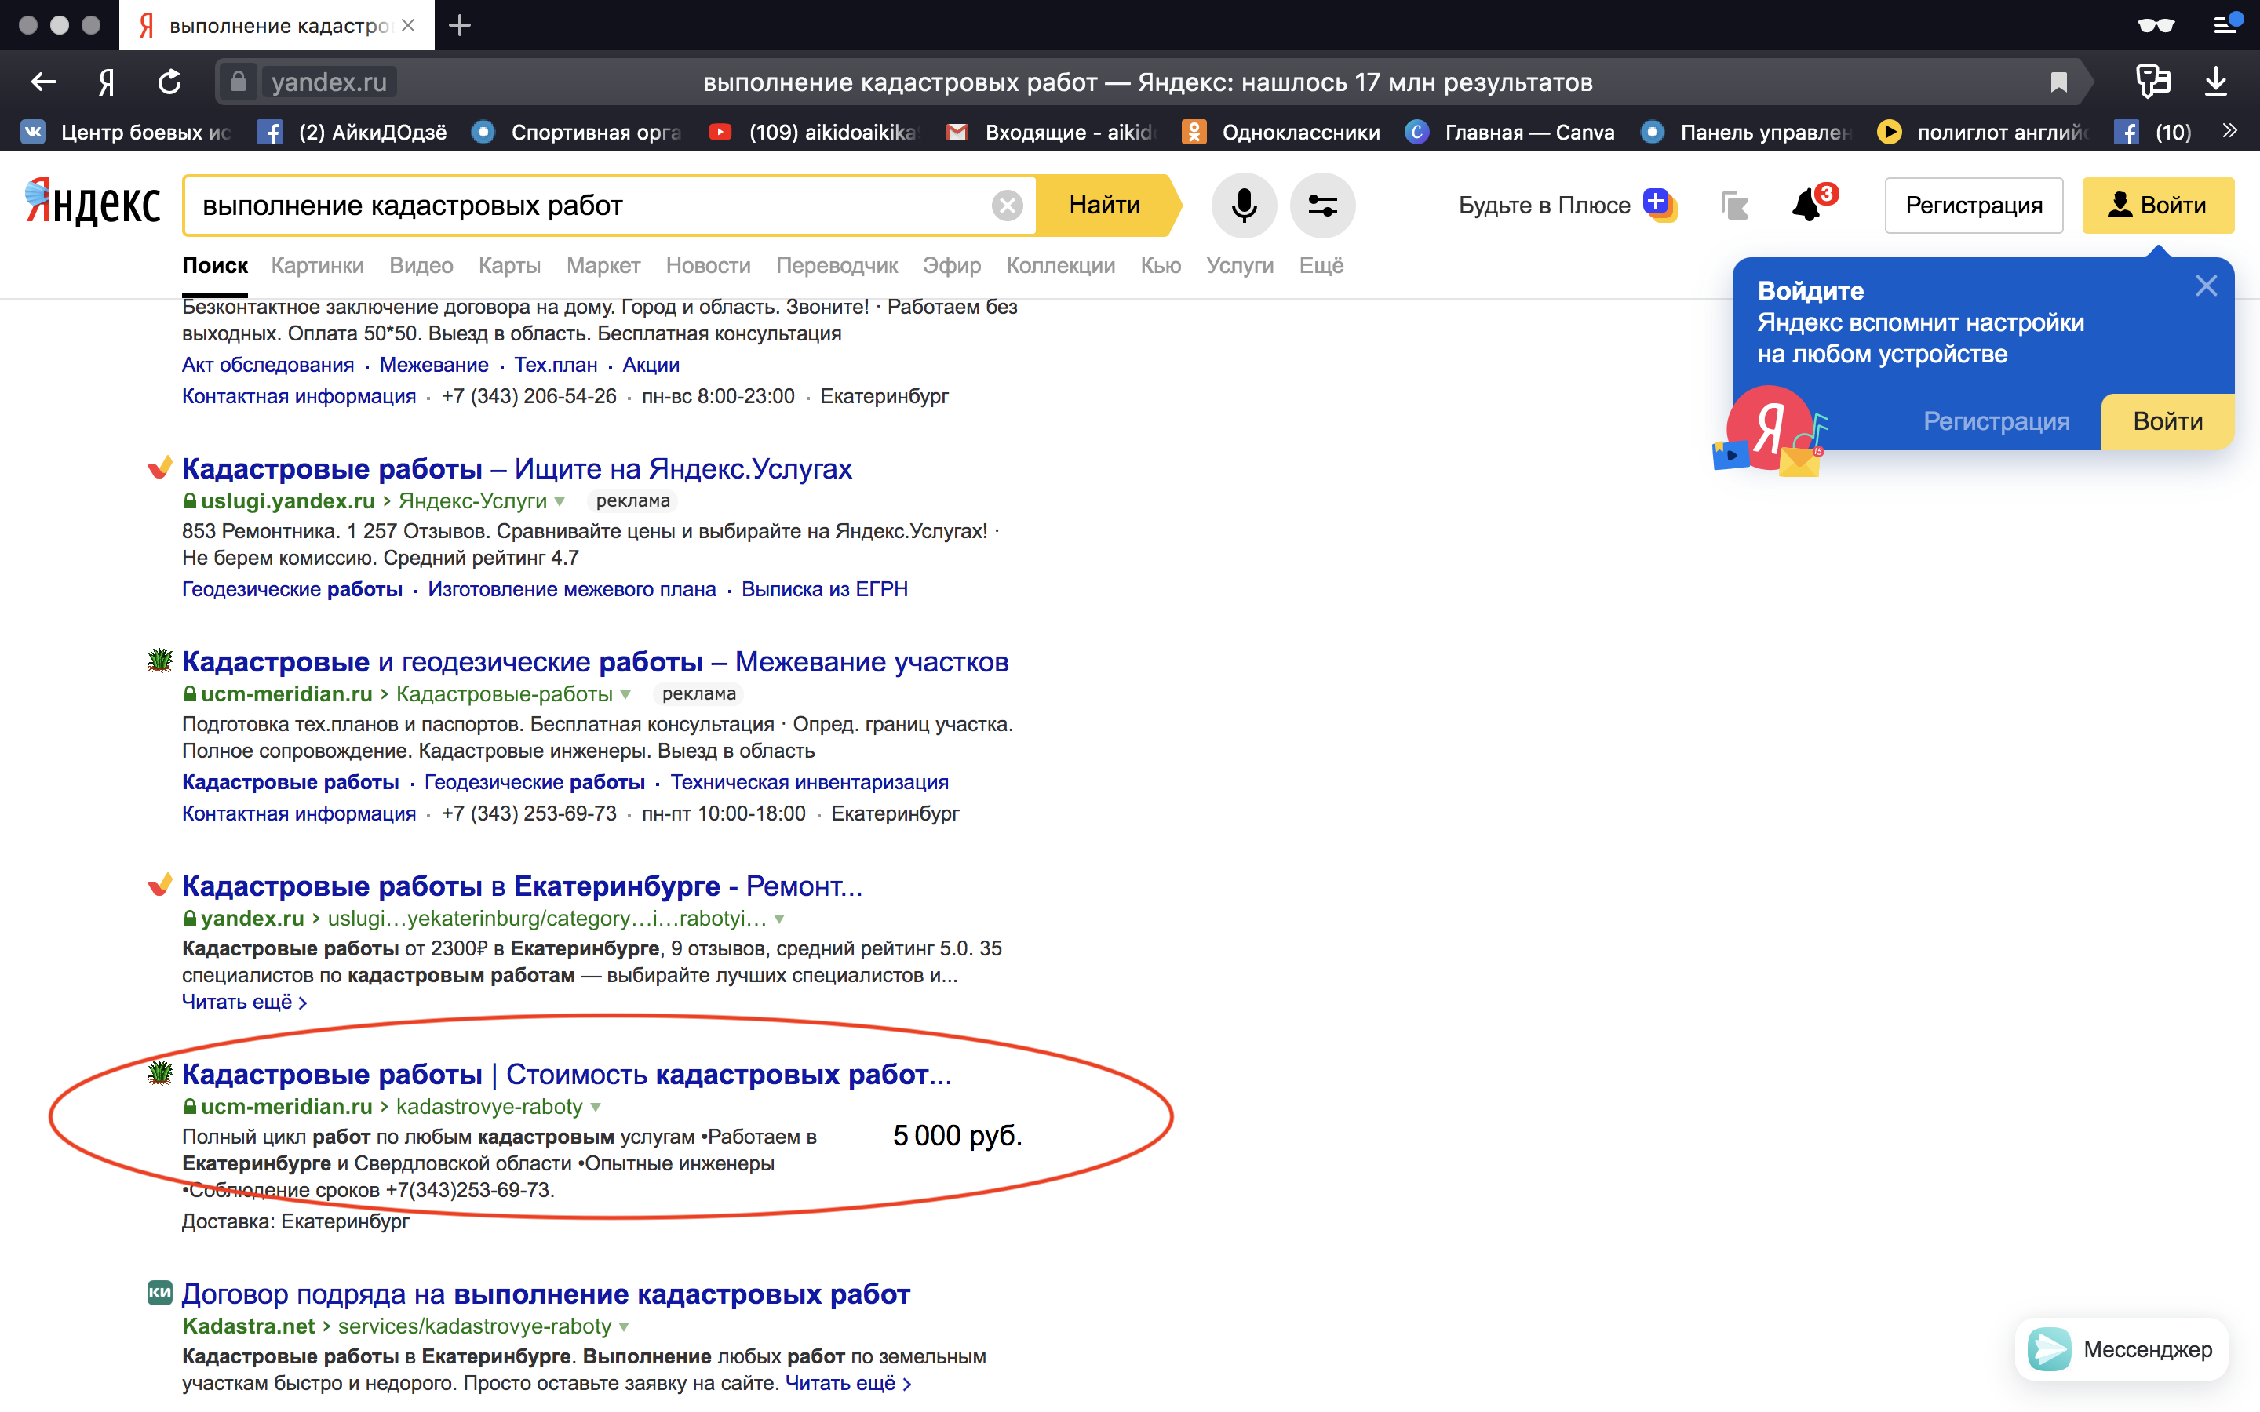Open search settings sliders icon
Viewport: 2260px width, 1412px height.
pyautogui.click(x=1321, y=206)
